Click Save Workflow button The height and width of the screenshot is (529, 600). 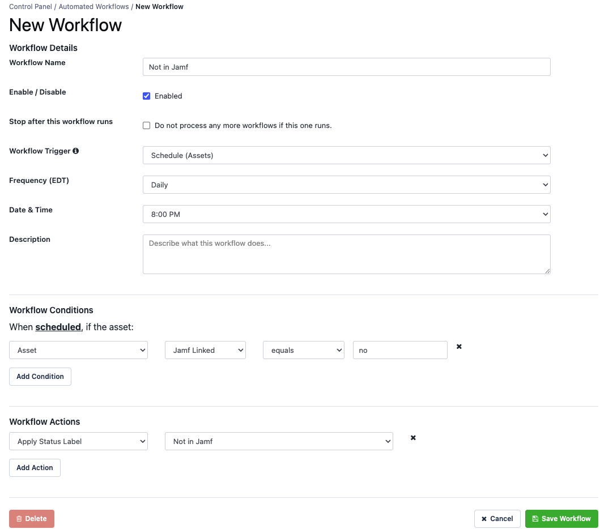(x=561, y=519)
